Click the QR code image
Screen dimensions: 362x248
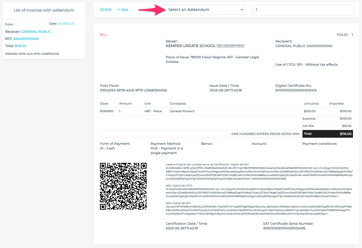123,186
